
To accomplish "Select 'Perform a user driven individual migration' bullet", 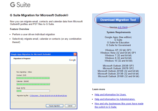I will coord(33,34).
